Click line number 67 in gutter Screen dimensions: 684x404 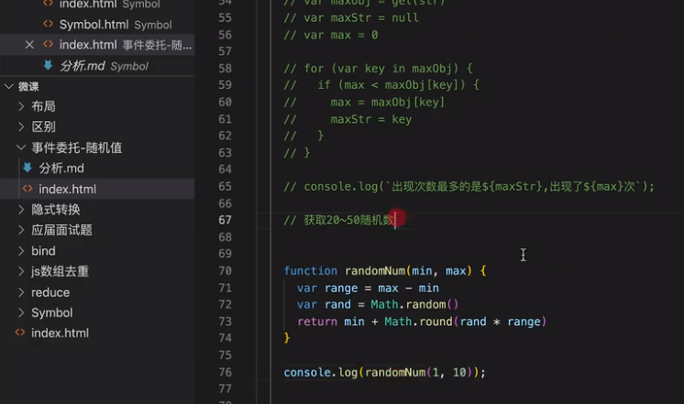[225, 220]
